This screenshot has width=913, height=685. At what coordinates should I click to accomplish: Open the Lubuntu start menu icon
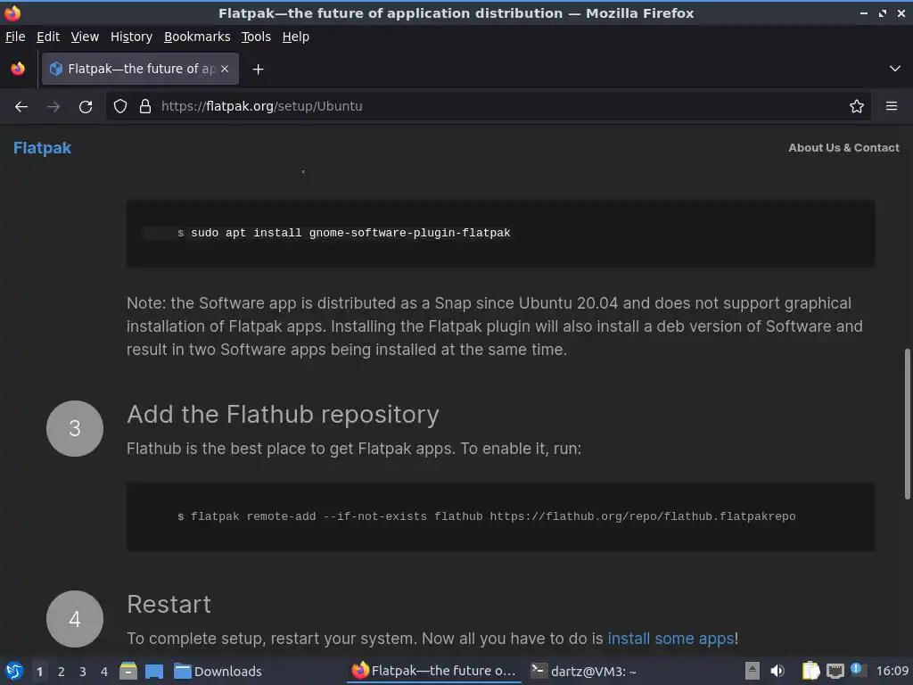click(x=14, y=671)
